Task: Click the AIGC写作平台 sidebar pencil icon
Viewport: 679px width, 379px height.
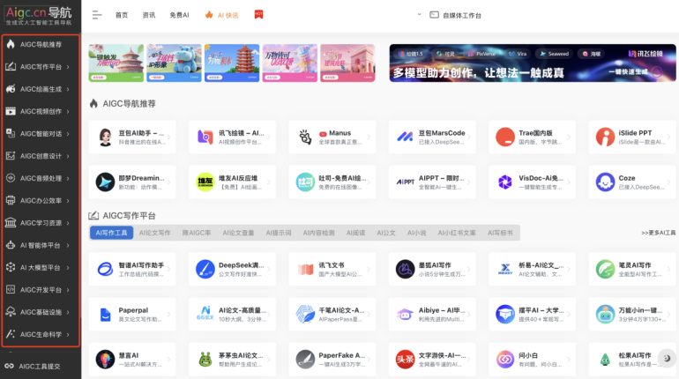Action: tap(11, 67)
